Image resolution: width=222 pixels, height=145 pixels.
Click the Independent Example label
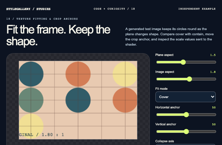tap(197, 9)
